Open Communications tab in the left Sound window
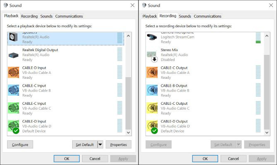The width and height of the screenshot is (277, 165). [69, 16]
